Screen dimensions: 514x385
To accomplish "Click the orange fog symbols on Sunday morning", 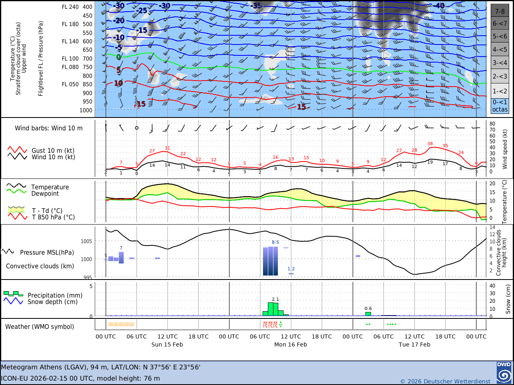I will coord(121,324).
